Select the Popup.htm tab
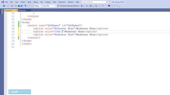The image size is (170, 95). point(8,11)
